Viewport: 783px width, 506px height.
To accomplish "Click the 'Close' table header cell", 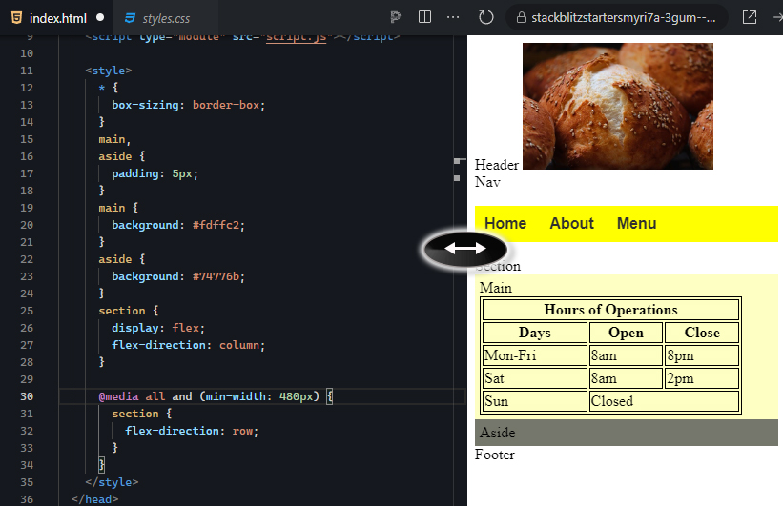I will [702, 333].
